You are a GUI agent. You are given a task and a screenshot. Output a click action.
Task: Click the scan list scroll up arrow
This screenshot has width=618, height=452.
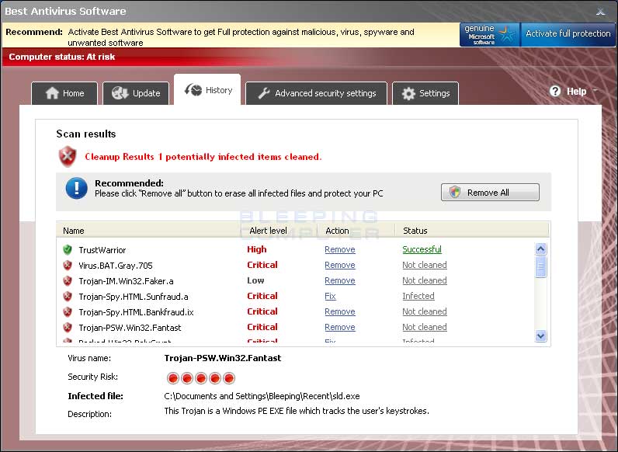[540, 249]
